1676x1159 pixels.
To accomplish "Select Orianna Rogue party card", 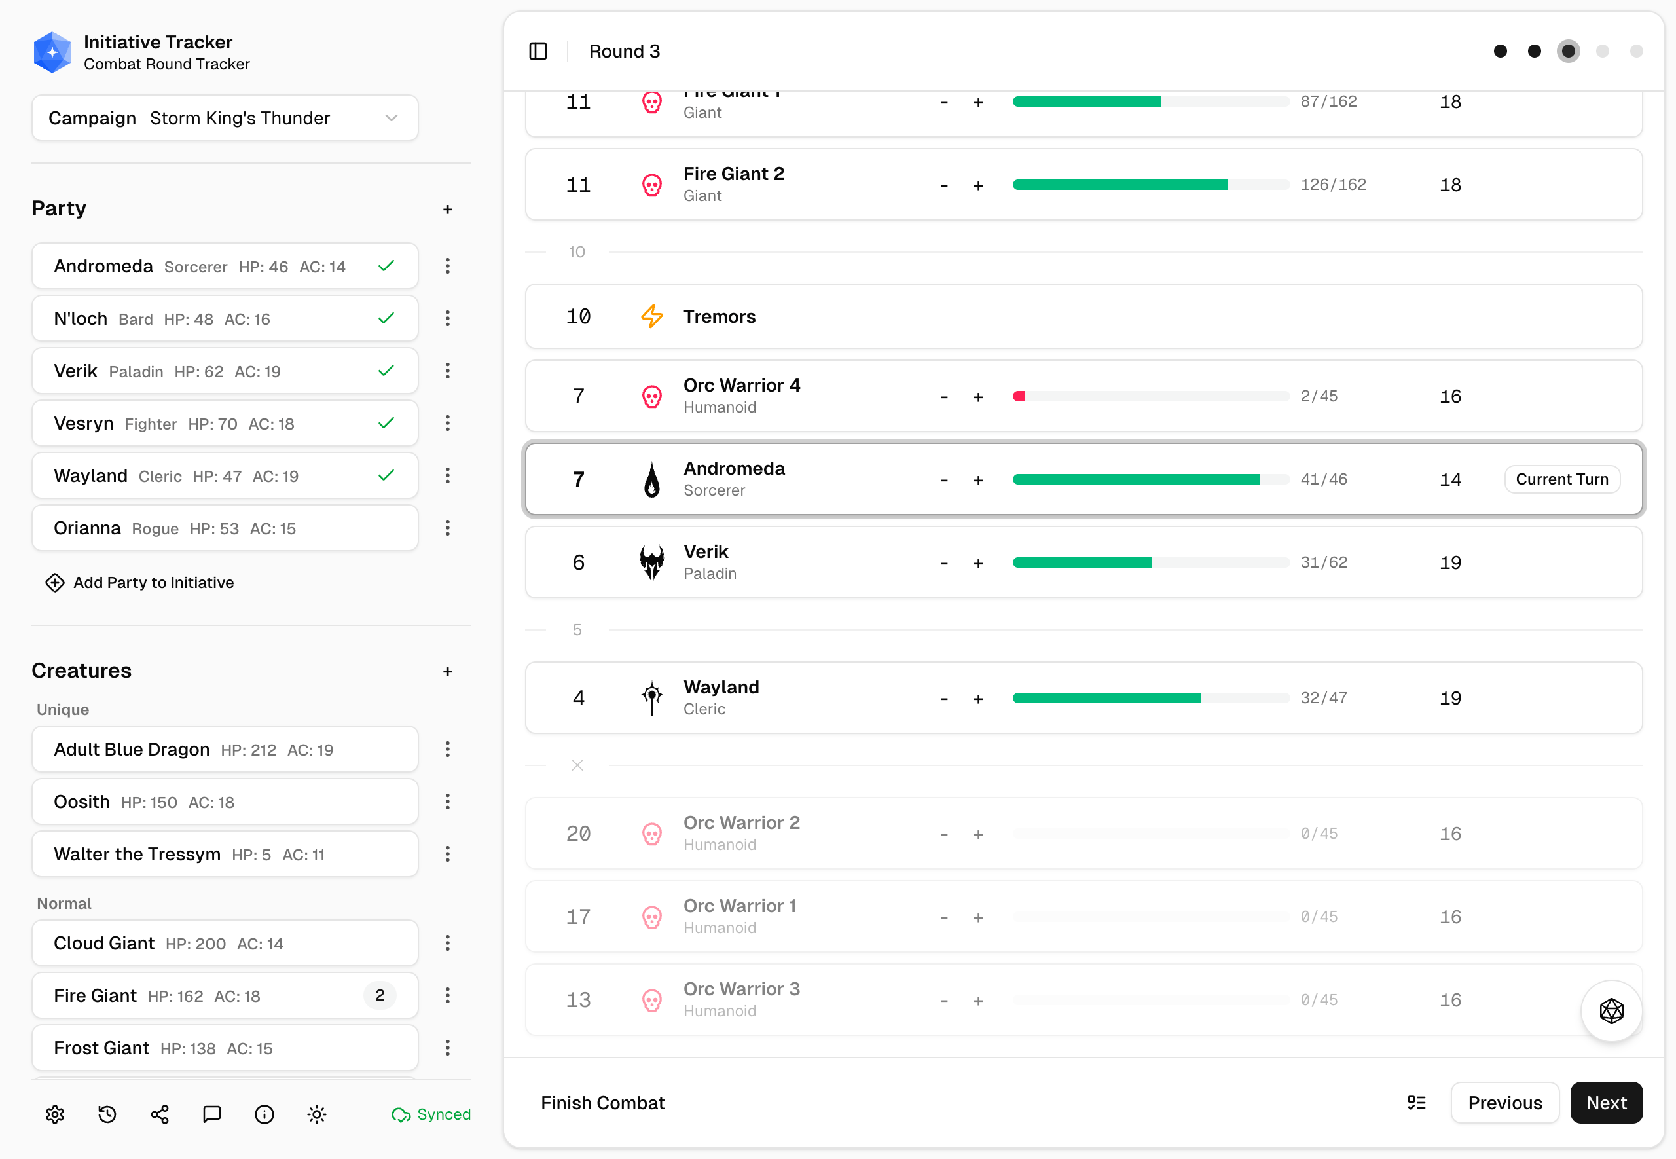I will 225,528.
